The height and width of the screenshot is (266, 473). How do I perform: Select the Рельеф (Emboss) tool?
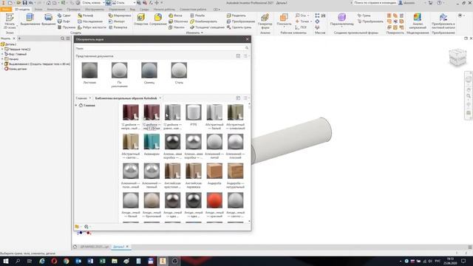click(86, 16)
